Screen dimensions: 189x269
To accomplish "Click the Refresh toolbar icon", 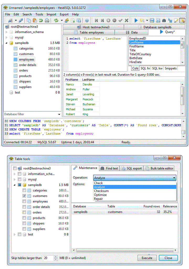I will [x=56, y=20].
